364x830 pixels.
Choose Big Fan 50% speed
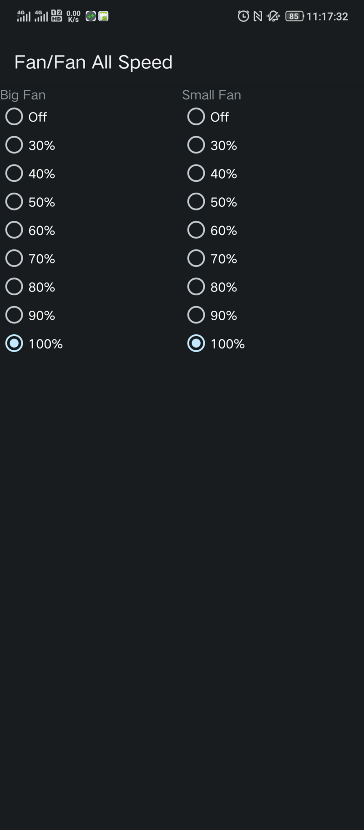(x=14, y=201)
